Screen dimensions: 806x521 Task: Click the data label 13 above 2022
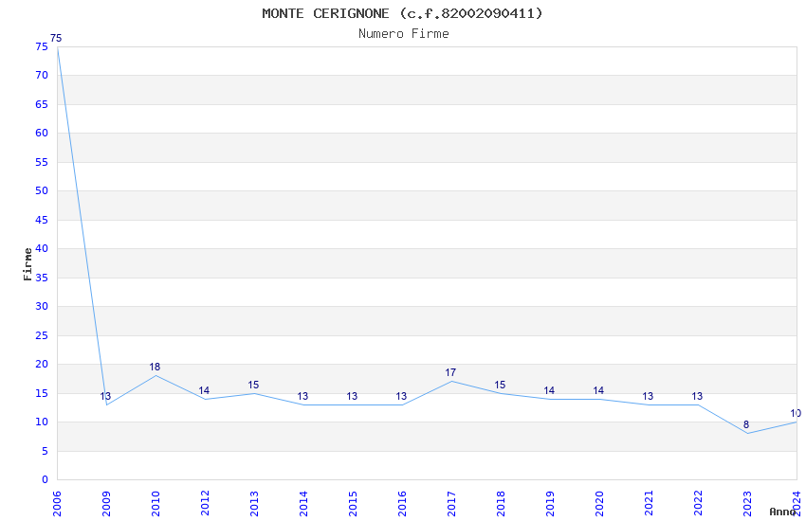pos(698,396)
